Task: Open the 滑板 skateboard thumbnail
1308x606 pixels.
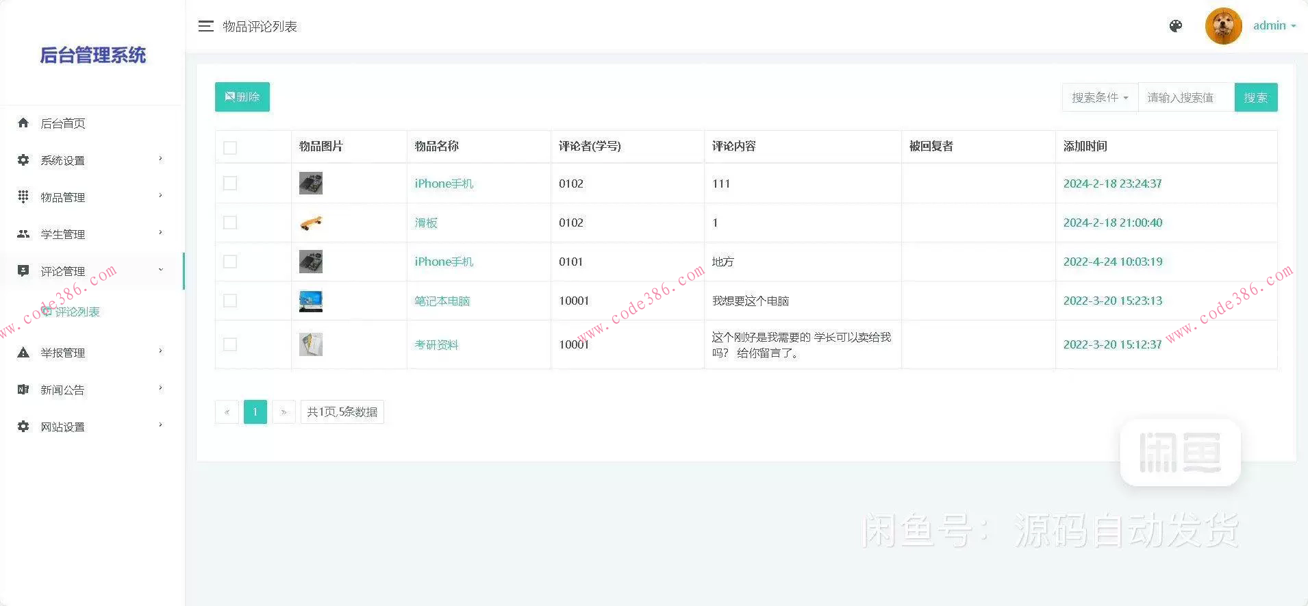Action: [x=311, y=223]
